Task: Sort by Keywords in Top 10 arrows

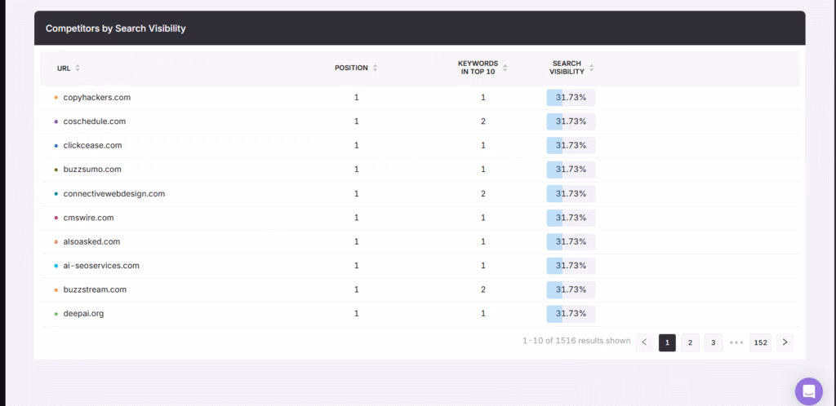Action: click(505, 68)
